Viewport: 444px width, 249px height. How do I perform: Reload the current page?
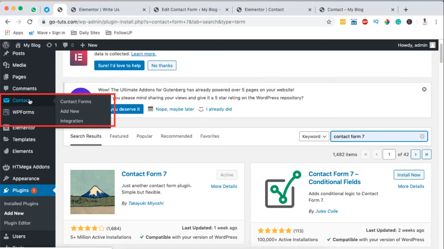tap(30, 22)
